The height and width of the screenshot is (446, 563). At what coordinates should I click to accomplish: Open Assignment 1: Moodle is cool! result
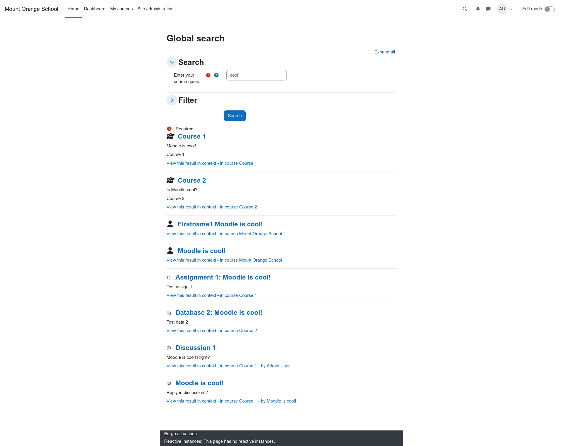(x=223, y=277)
